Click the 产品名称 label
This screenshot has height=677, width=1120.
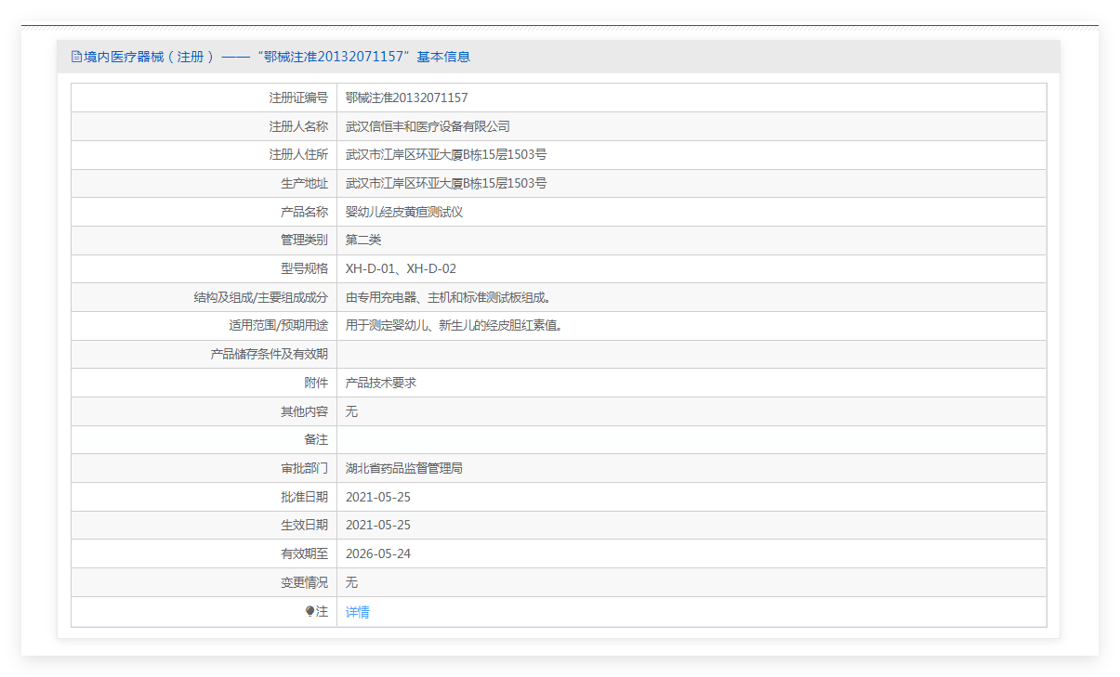(x=305, y=212)
